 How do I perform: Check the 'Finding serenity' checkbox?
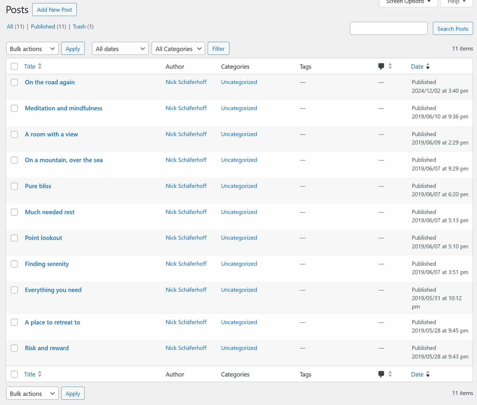point(14,264)
